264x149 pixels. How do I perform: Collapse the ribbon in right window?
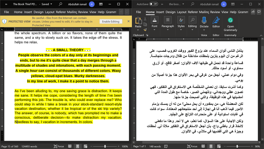pyautogui.click(x=261, y=35)
